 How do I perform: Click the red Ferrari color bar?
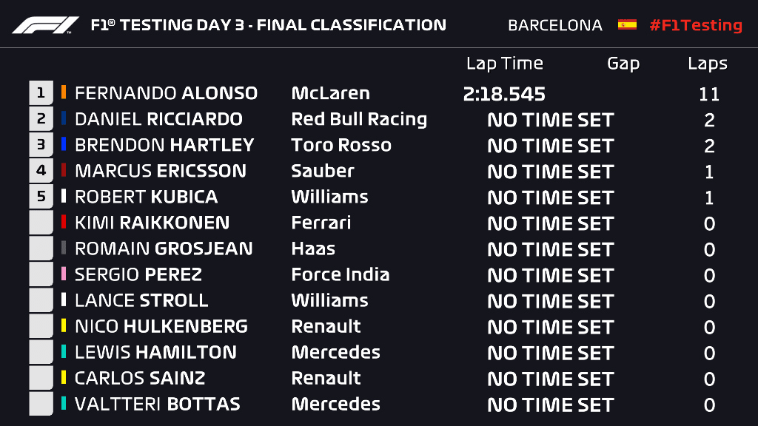coord(64,223)
